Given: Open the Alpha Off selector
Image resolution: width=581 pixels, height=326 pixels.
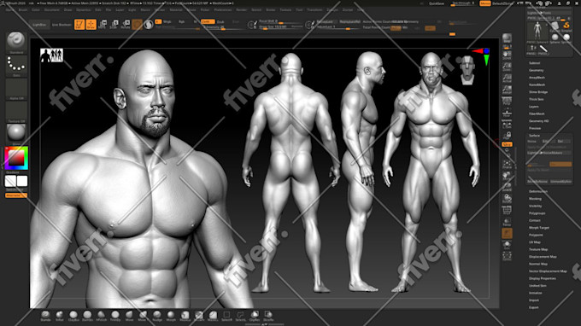Looking at the screenshot, I should [x=16, y=89].
